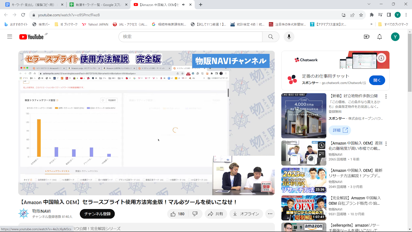Open 差別化の難易度が高い市場 video title
412x232 pixels.
pyautogui.click(x=356, y=146)
